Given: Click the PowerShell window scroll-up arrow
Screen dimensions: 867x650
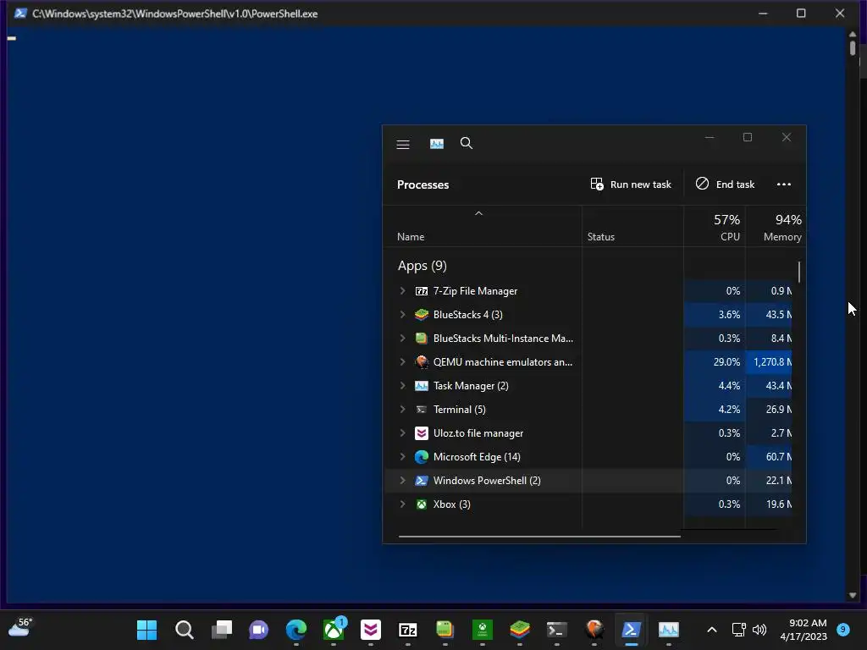Looking at the screenshot, I should point(852,34).
